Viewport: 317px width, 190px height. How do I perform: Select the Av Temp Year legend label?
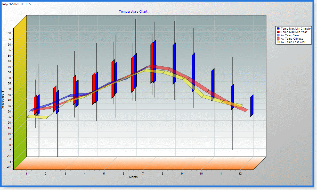[x=290, y=35]
